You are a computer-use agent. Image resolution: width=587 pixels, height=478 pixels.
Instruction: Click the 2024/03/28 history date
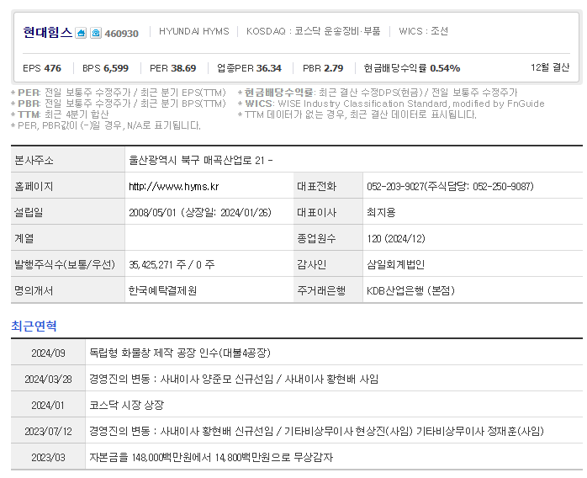(x=48, y=379)
